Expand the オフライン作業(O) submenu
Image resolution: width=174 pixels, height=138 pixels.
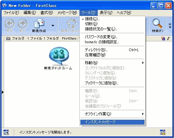(112, 114)
